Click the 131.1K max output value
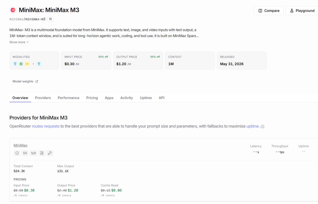318x204 pixels. pos(63,171)
